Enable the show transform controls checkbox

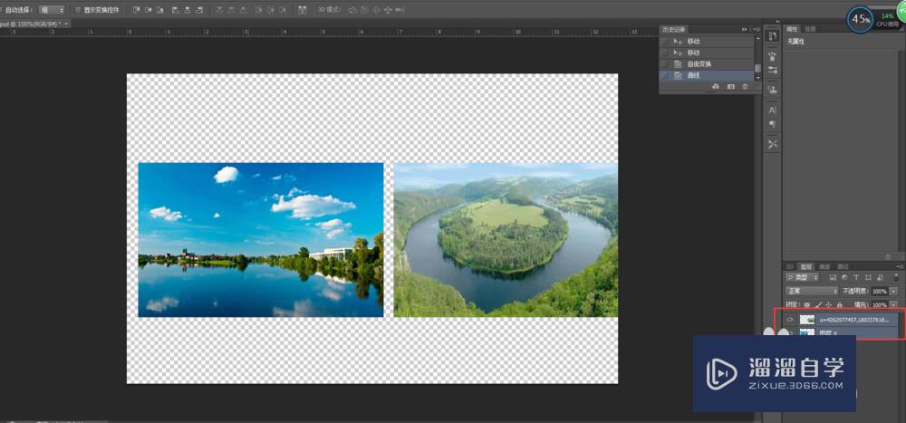click(x=77, y=10)
